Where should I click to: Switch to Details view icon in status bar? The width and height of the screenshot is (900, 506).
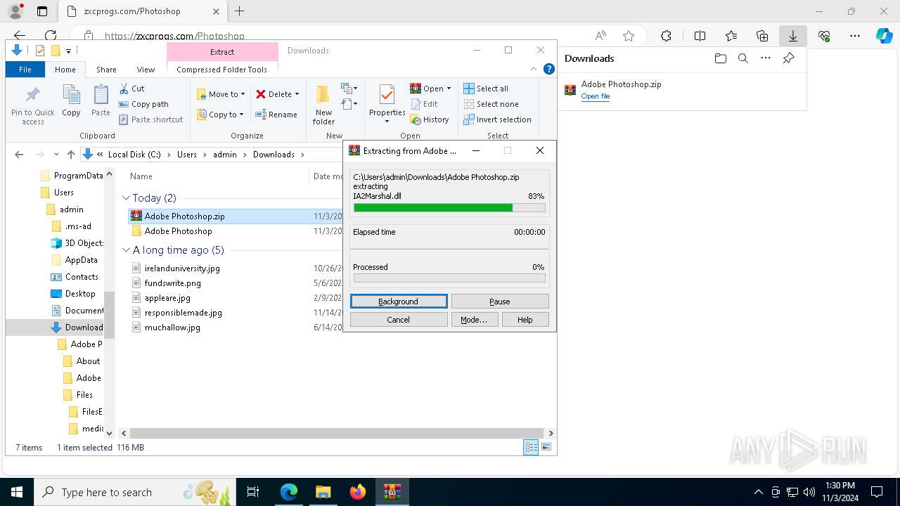coord(531,447)
